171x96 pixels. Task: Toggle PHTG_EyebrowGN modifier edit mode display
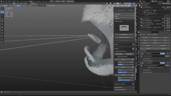tap(161, 63)
